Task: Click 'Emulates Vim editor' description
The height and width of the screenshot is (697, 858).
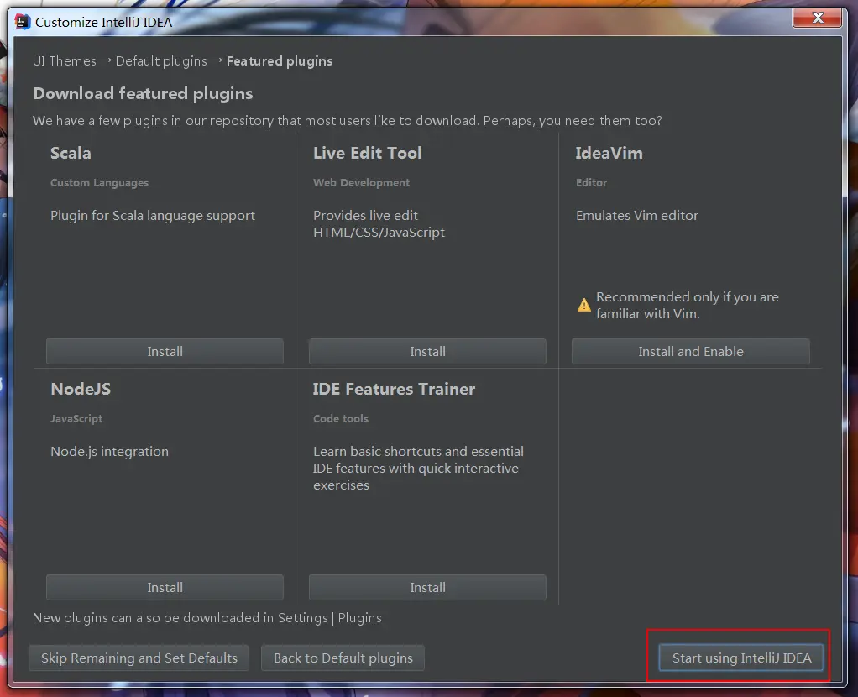Action: coord(637,216)
